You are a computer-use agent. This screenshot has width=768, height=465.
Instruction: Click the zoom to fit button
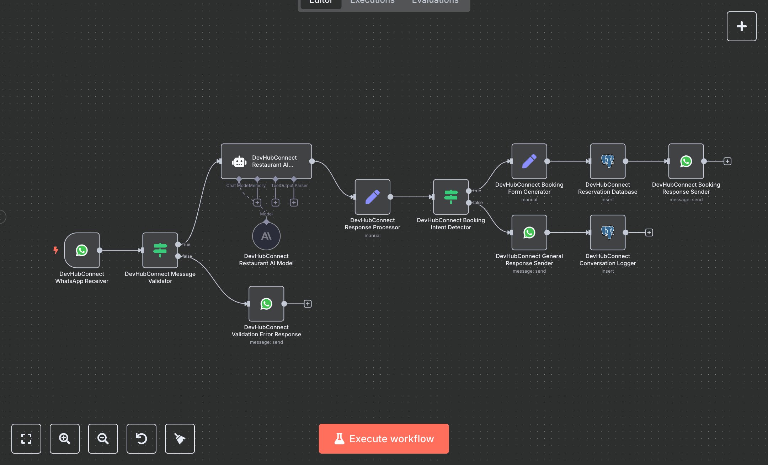pos(26,438)
